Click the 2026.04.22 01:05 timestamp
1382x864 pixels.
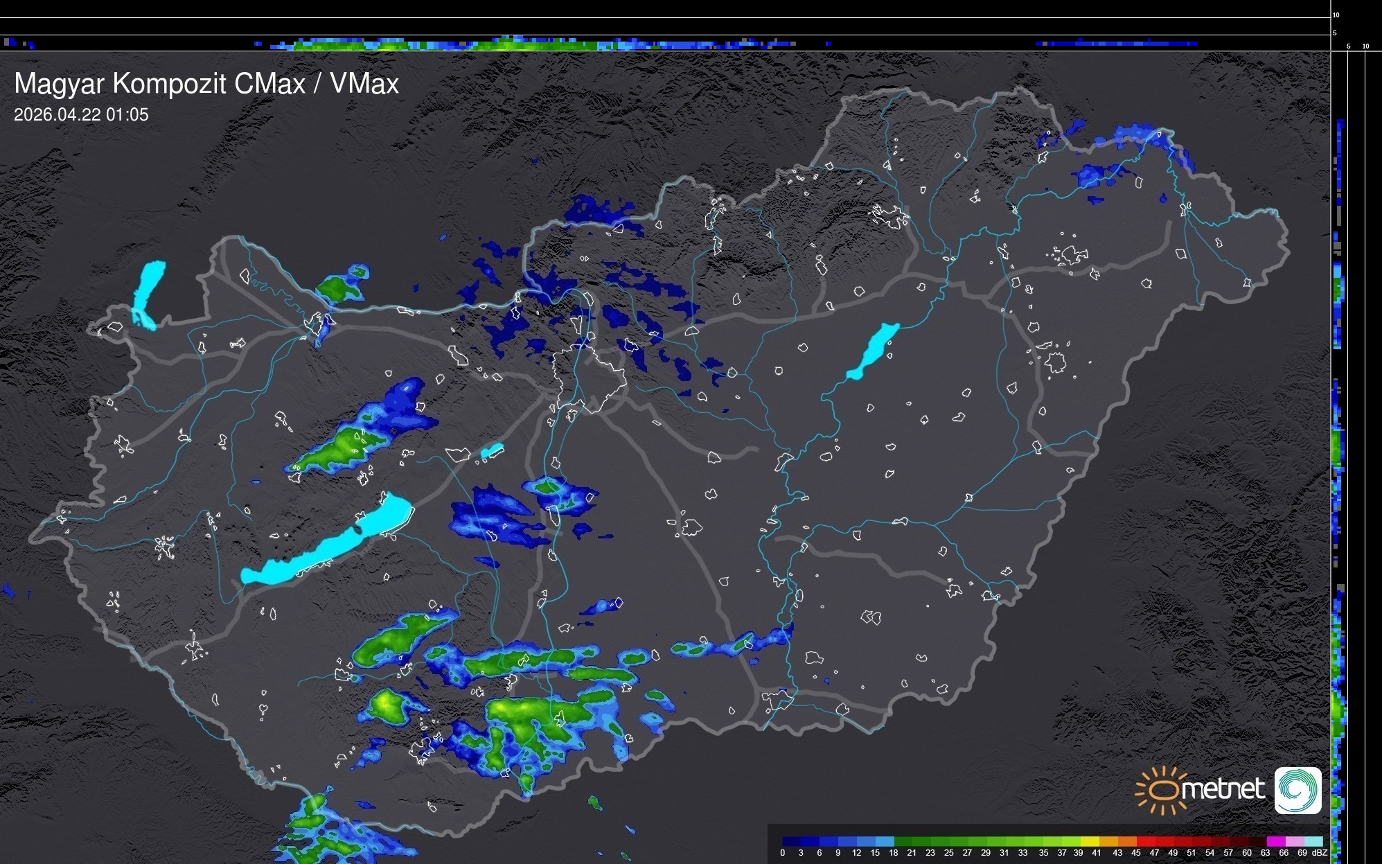(x=81, y=115)
